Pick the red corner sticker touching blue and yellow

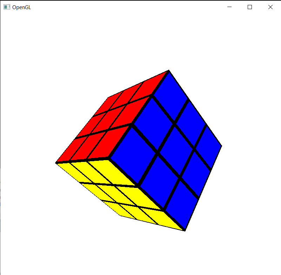pos(108,143)
